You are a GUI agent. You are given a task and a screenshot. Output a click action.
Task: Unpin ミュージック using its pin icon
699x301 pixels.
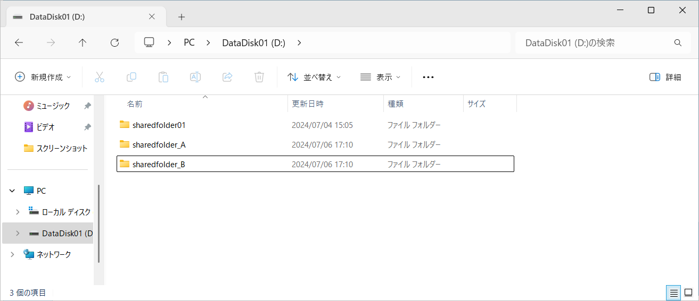(87, 106)
